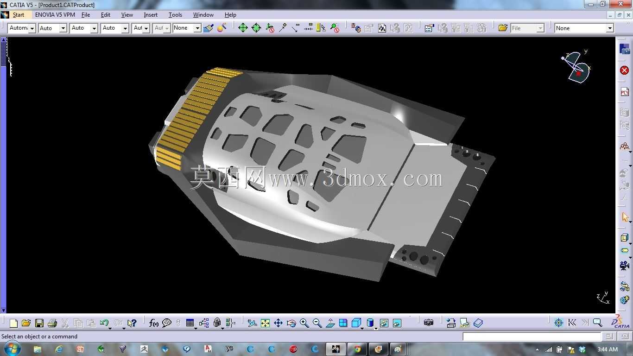This screenshot has height=356, width=633.
Task: Click the What's This help cursor icon
Action: 132,323
